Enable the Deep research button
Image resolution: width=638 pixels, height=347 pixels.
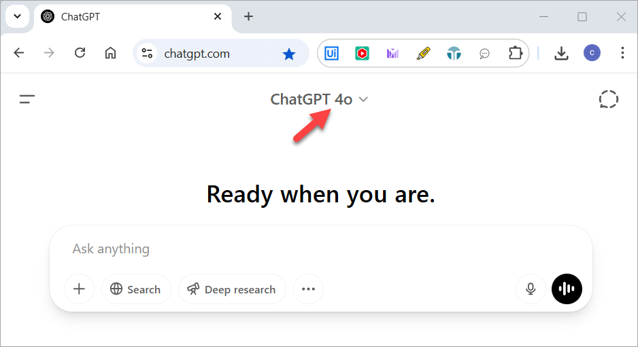point(232,289)
